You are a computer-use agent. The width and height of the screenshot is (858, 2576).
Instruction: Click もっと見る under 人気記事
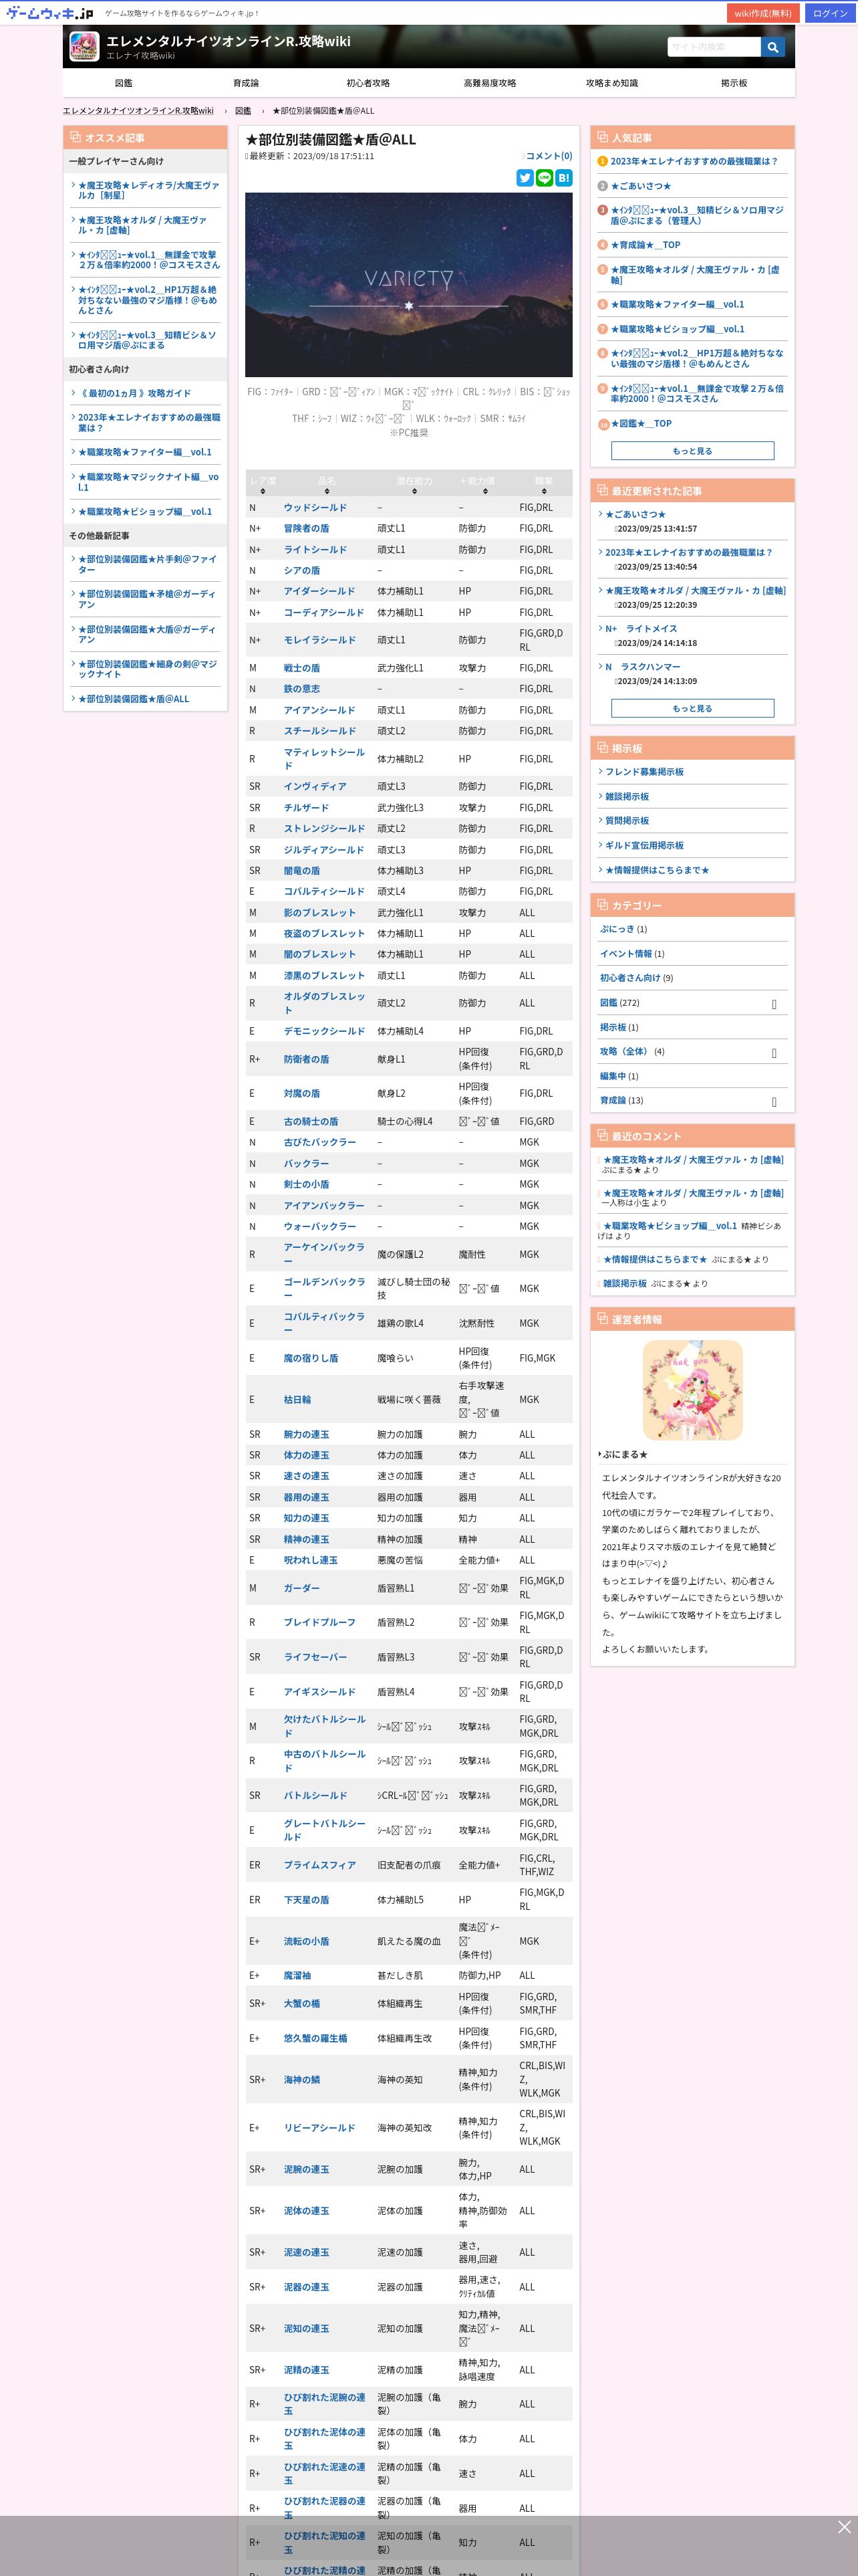tap(692, 451)
